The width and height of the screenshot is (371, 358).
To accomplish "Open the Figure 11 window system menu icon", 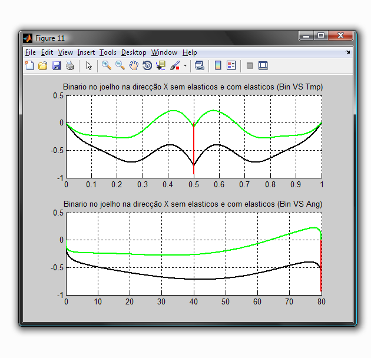I will (28, 38).
